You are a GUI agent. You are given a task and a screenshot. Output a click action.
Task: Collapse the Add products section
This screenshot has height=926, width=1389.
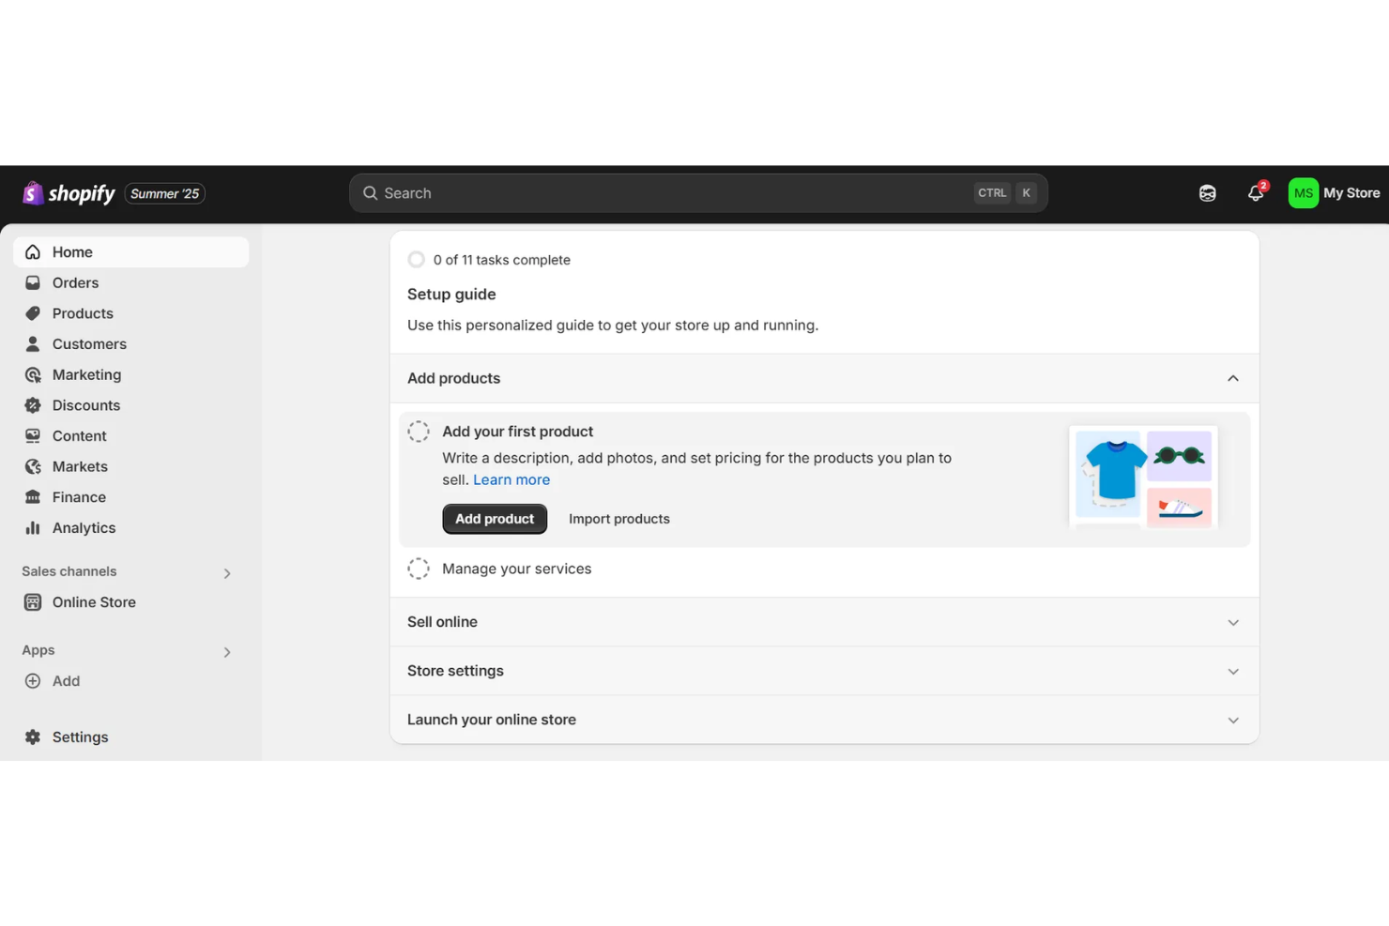point(1233,378)
